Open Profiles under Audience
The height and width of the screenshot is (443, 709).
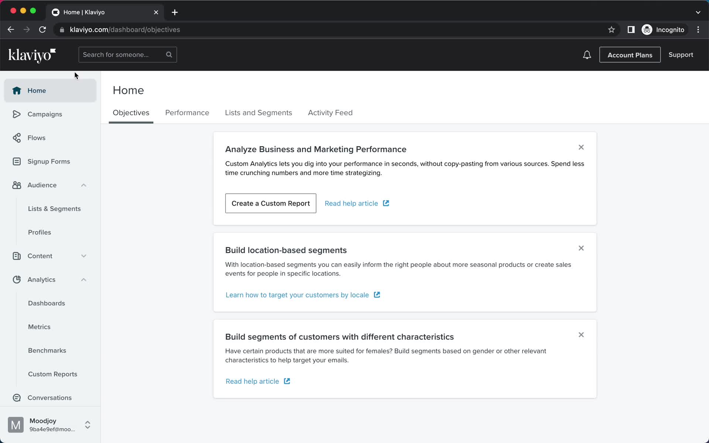pyautogui.click(x=40, y=232)
